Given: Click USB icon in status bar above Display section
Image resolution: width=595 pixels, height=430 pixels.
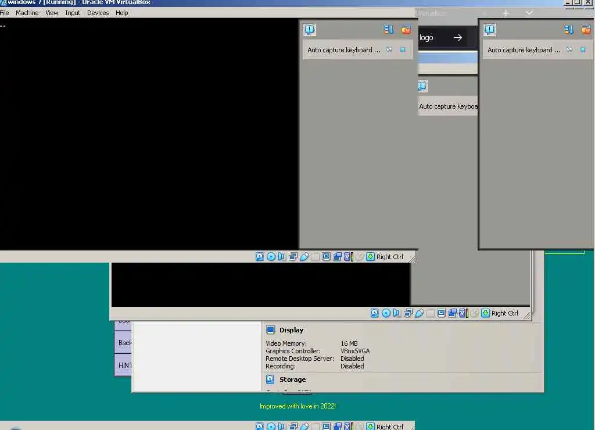Looking at the screenshot, I should pos(419,313).
